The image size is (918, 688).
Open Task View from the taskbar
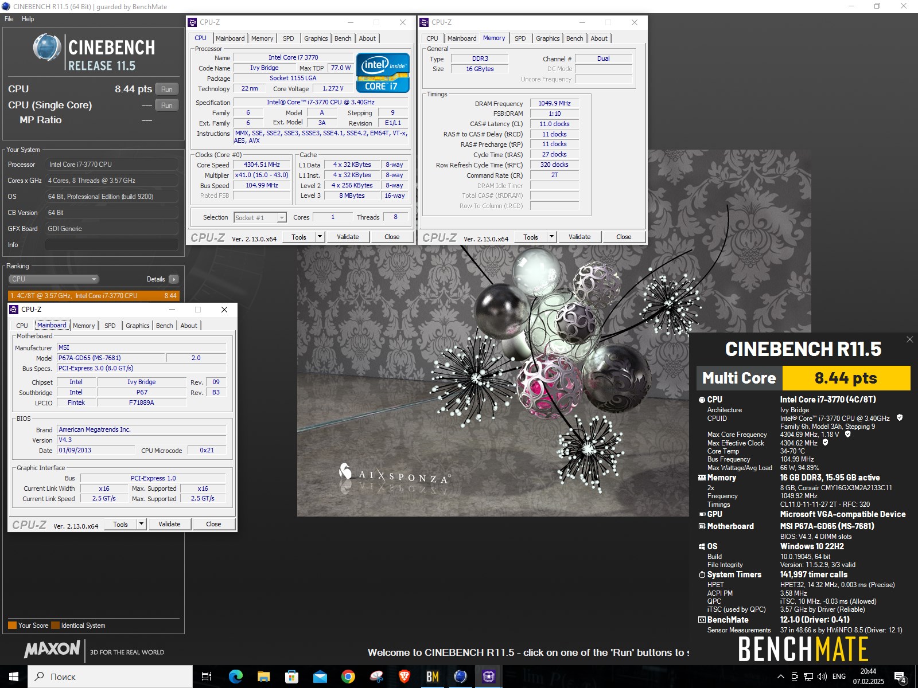coord(207,677)
